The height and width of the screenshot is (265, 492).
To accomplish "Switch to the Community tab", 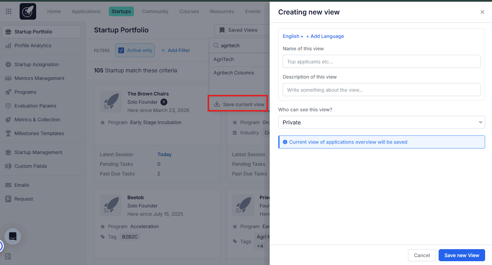I will [x=155, y=11].
